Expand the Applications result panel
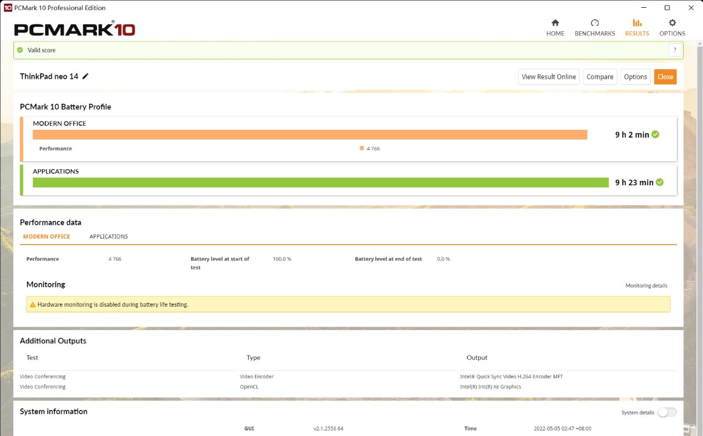The width and height of the screenshot is (703, 436). coord(56,171)
